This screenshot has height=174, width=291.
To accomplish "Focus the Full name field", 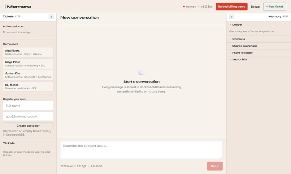I will 28,106.
